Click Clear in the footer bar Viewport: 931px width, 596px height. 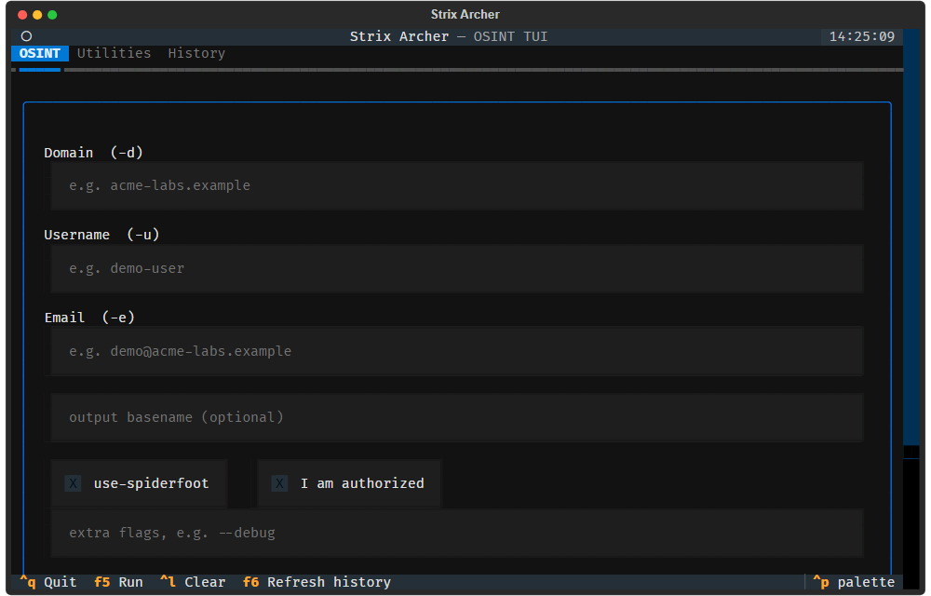point(193,582)
